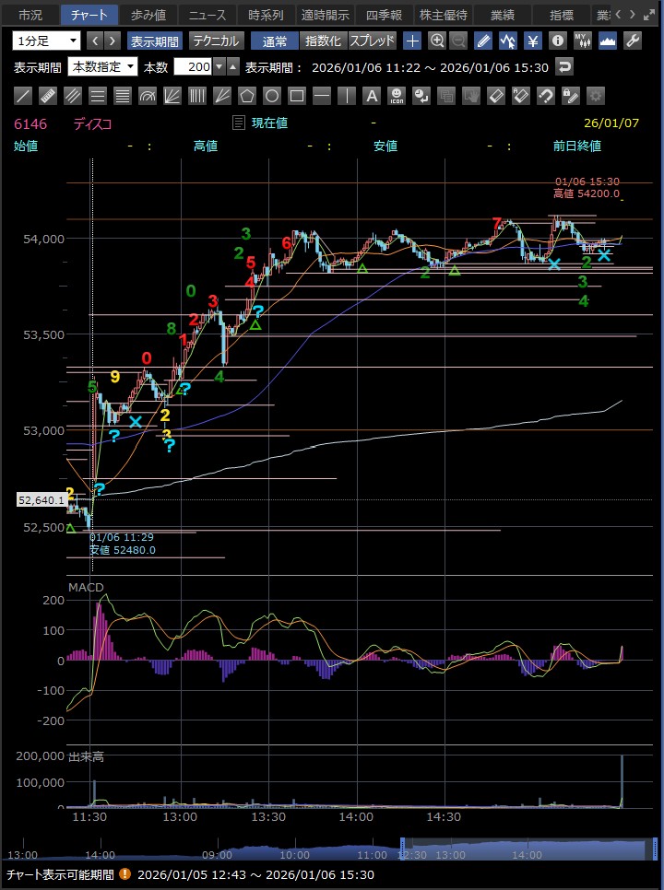The image size is (664, 890).
Task: Toggle スプレッド spread chart mode
Action: (x=372, y=41)
